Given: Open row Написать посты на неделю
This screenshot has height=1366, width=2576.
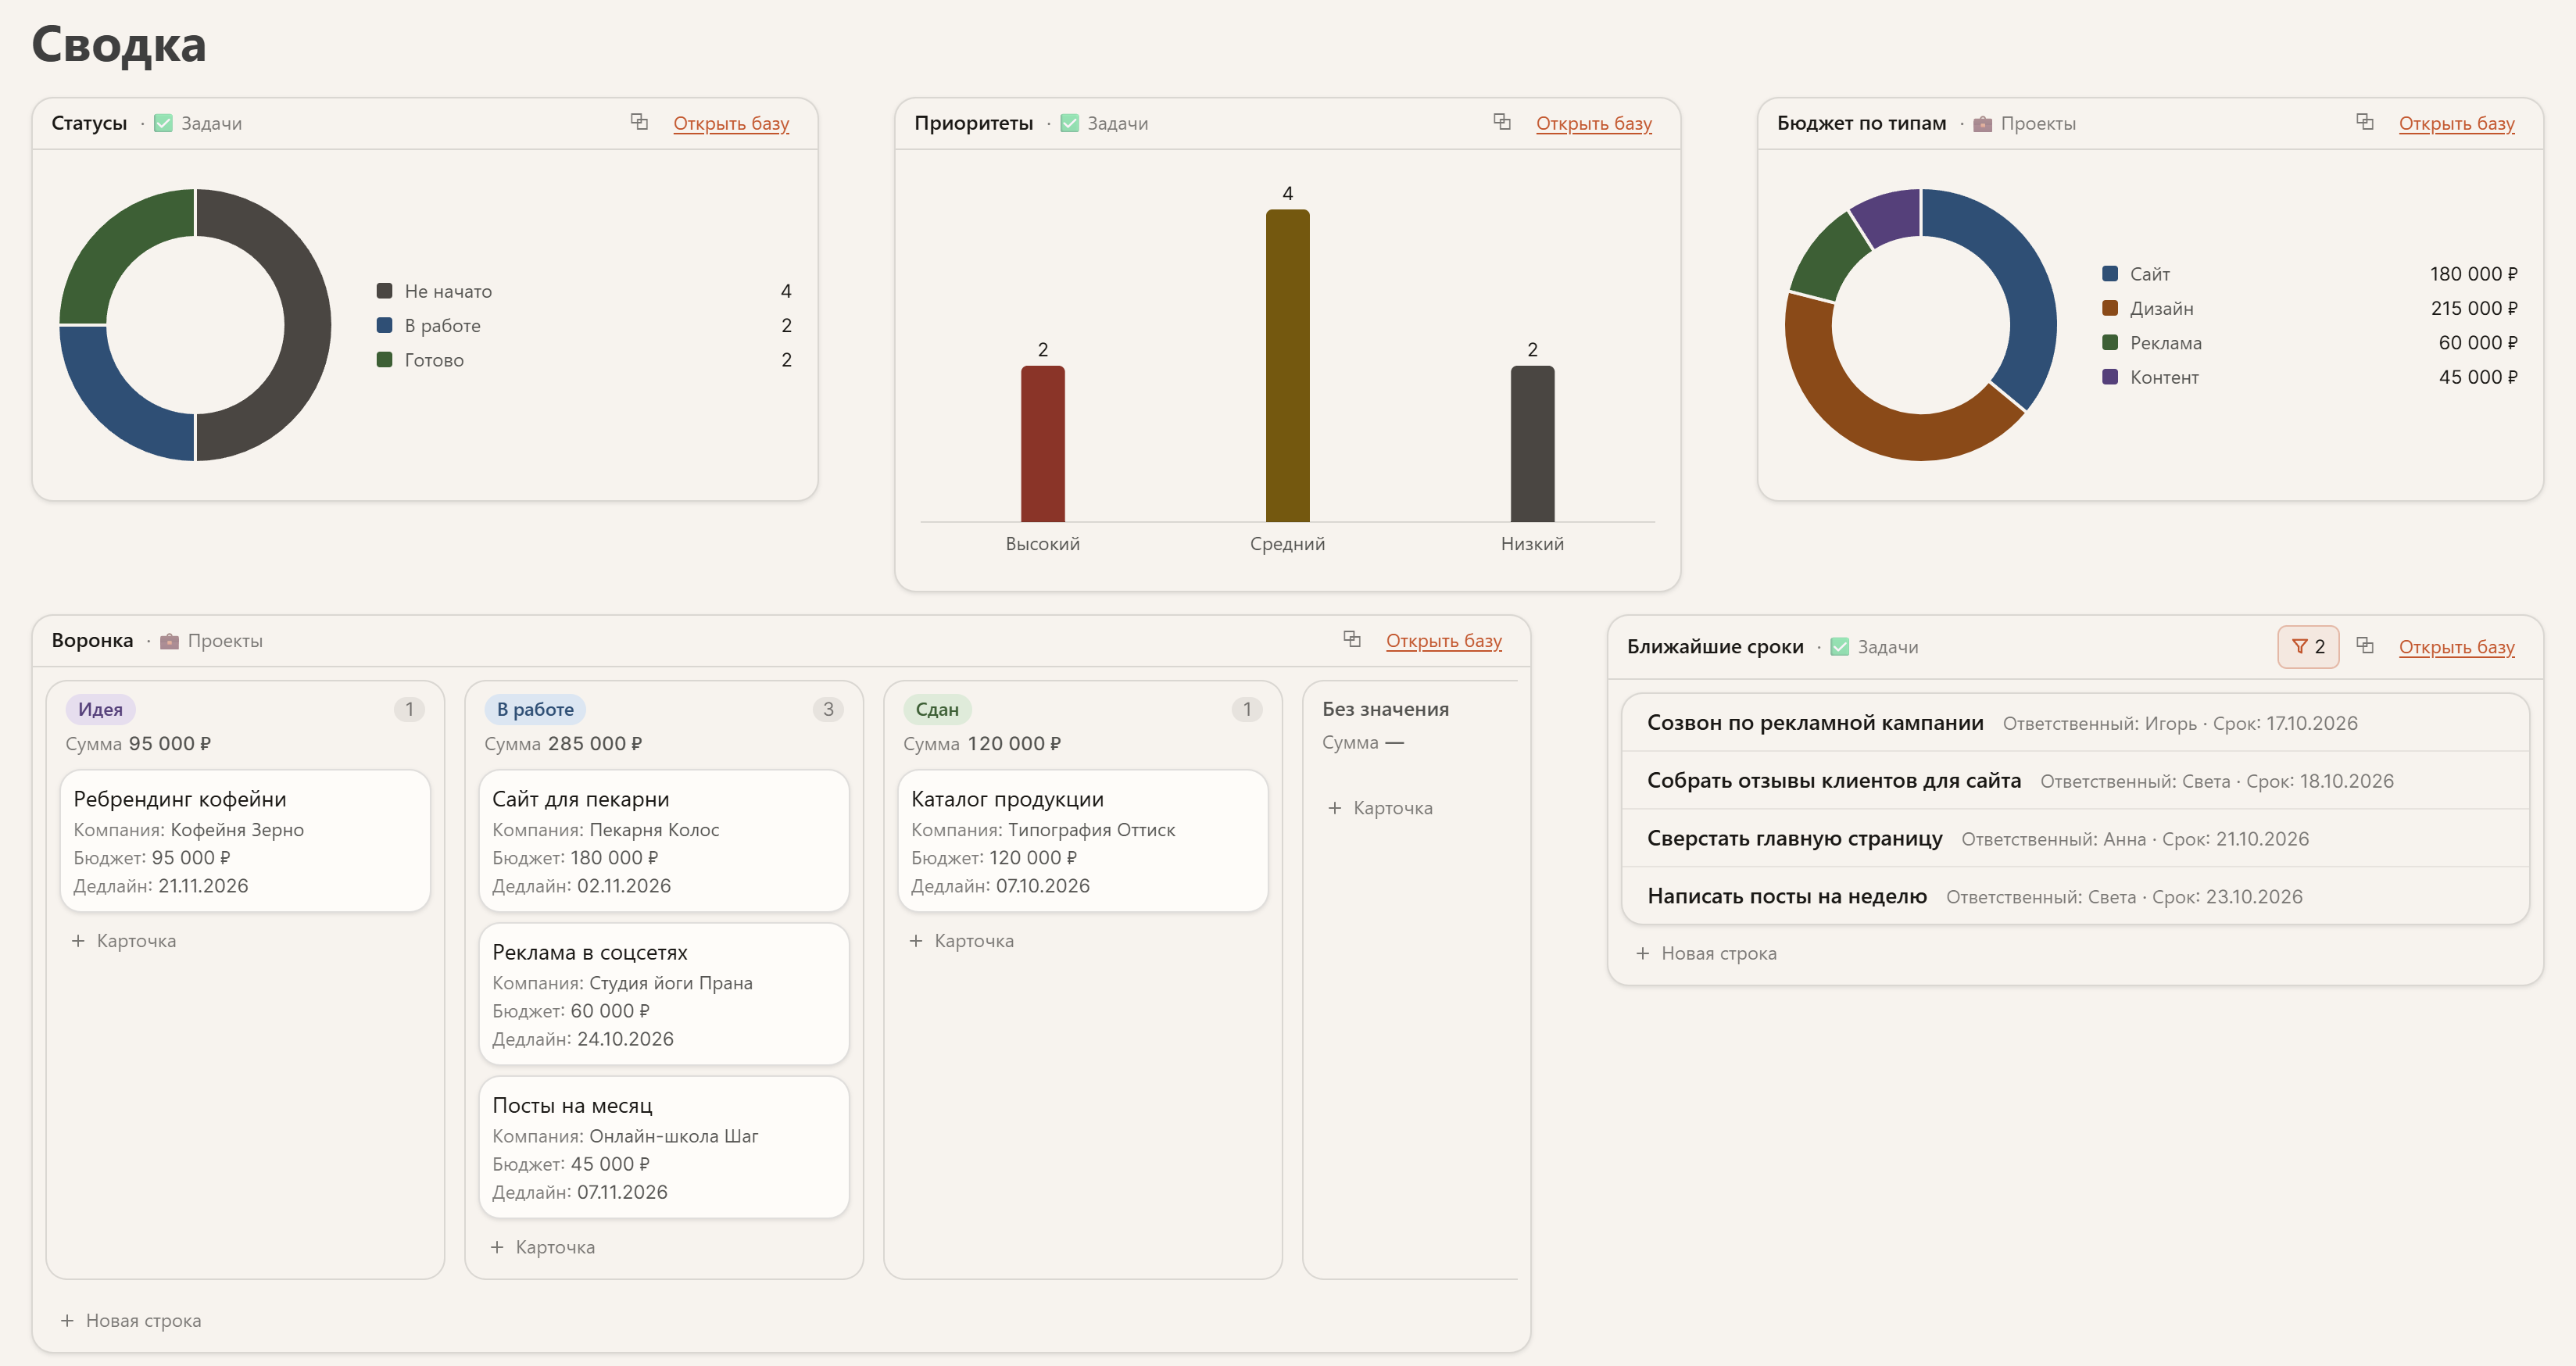Looking at the screenshot, I should coord(2075,896).
